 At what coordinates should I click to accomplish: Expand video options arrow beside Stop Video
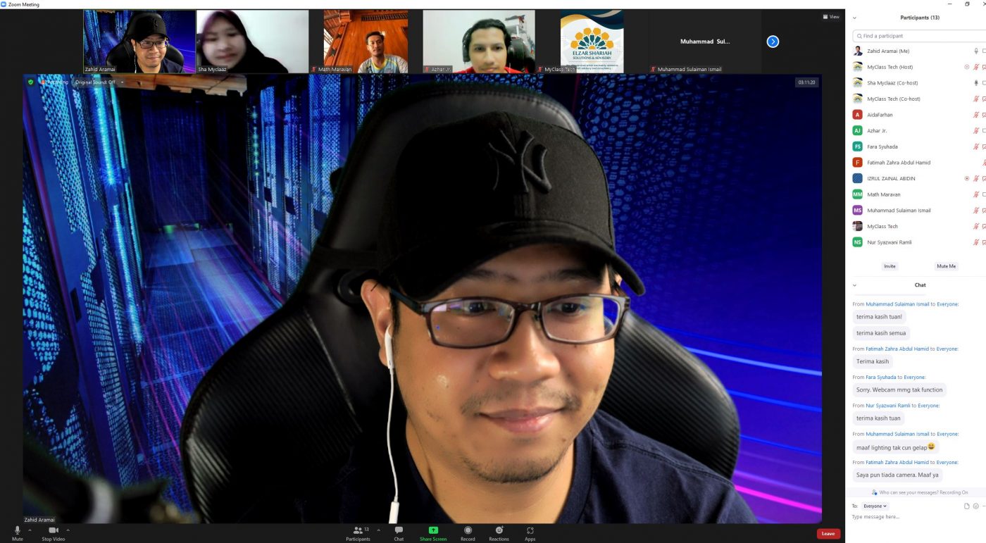coord(68,530)
